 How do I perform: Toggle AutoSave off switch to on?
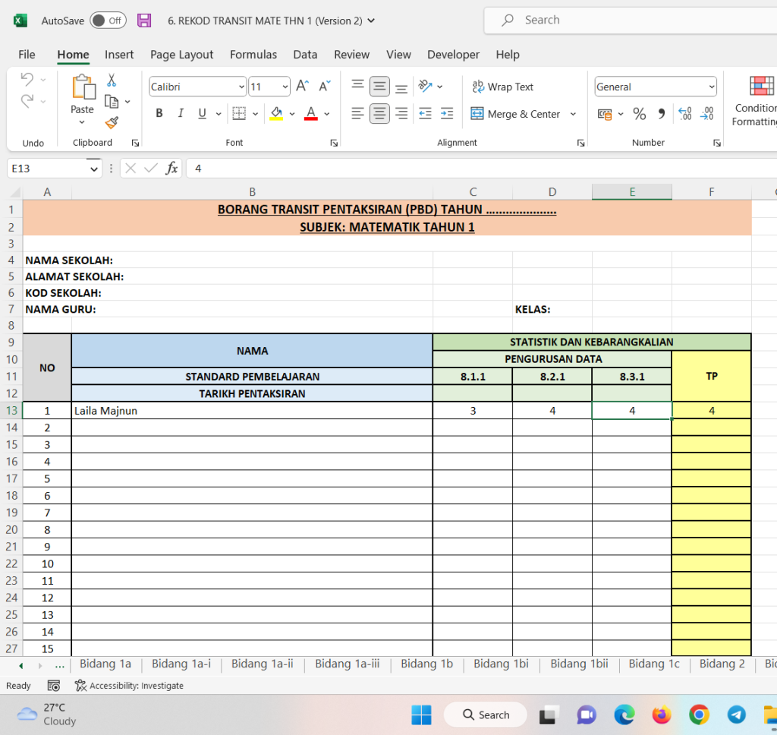107,21
